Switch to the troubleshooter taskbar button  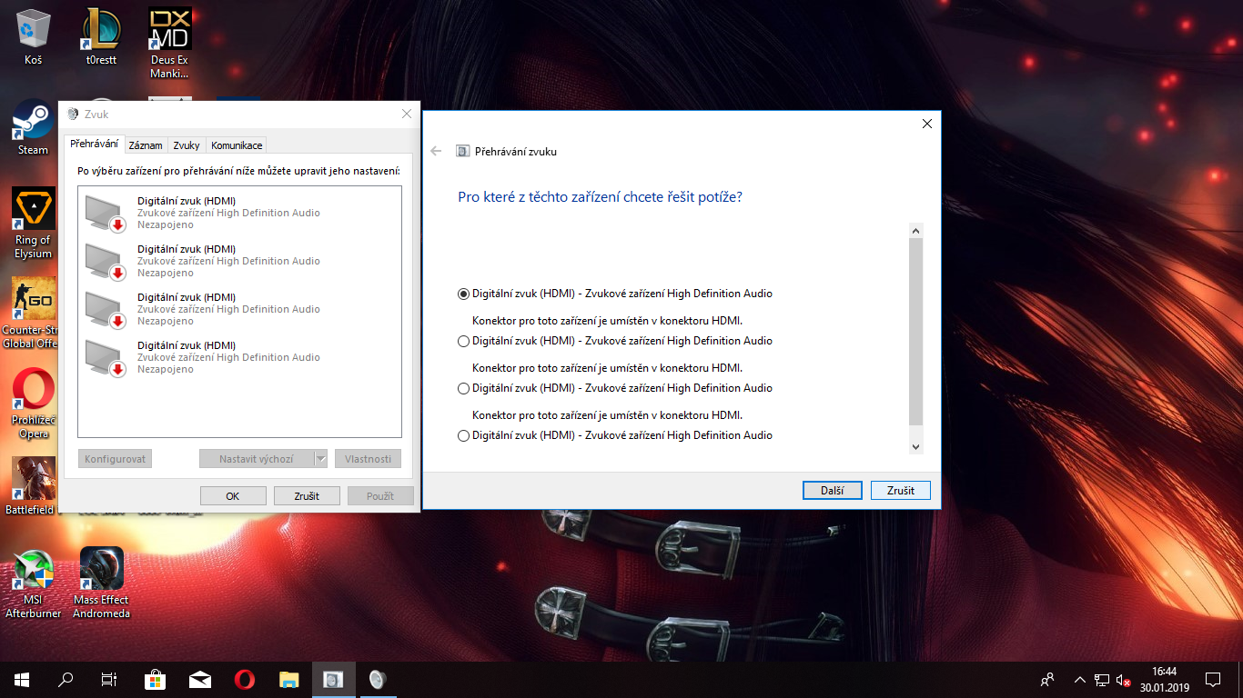point(333,679)
